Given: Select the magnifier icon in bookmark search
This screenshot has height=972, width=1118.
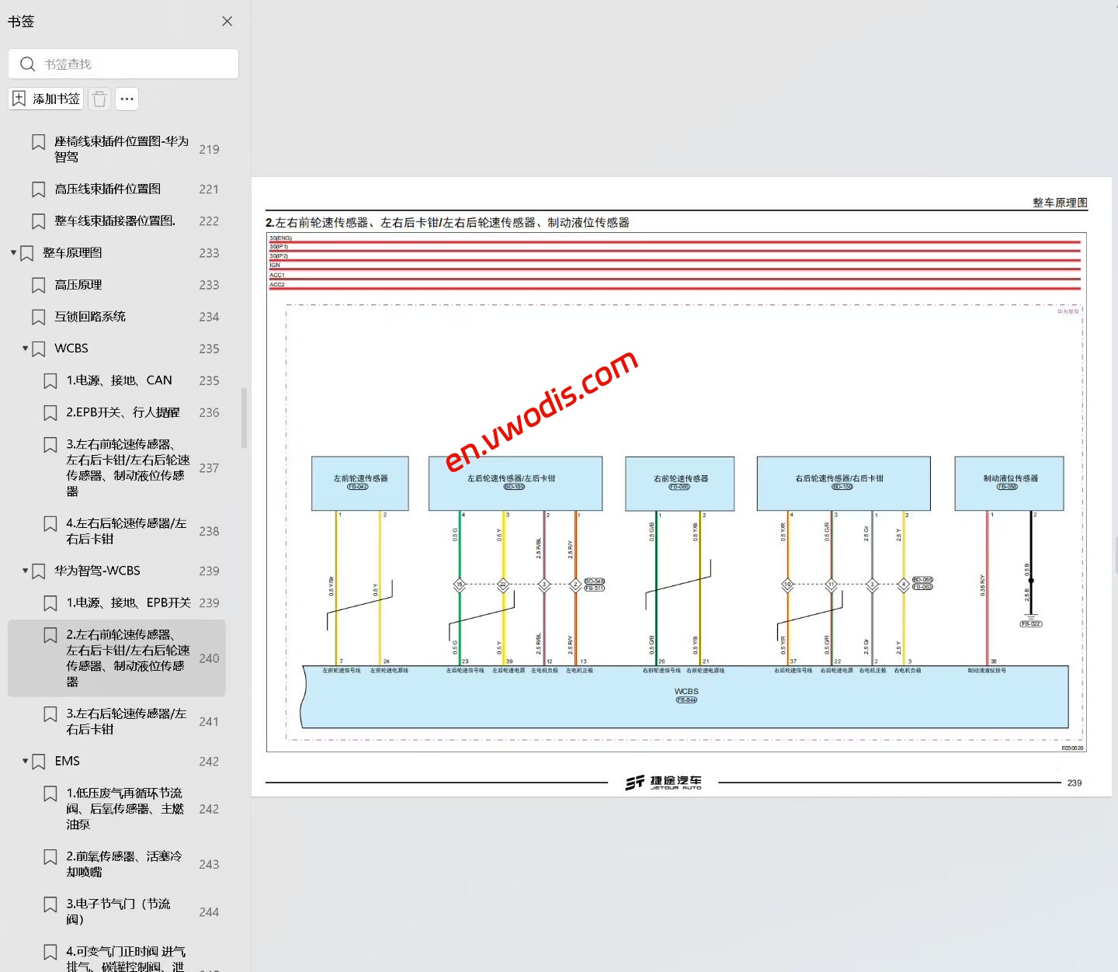Looking at the screenshot, I should (x=28, y=64).
